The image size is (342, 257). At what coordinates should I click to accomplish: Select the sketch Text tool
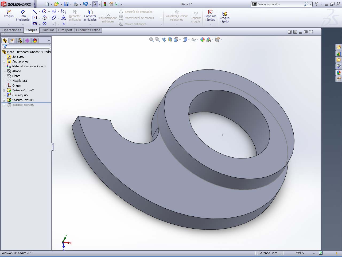[64, 18]
